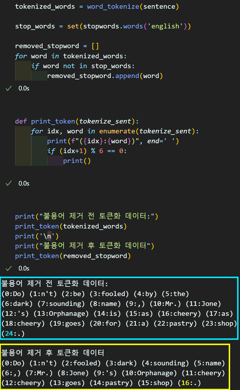This screenshot has width=240, height=390.
Task: Click output heading '불용어 제거 전 토큰화 데이터:'
Action: pos(55,284)
